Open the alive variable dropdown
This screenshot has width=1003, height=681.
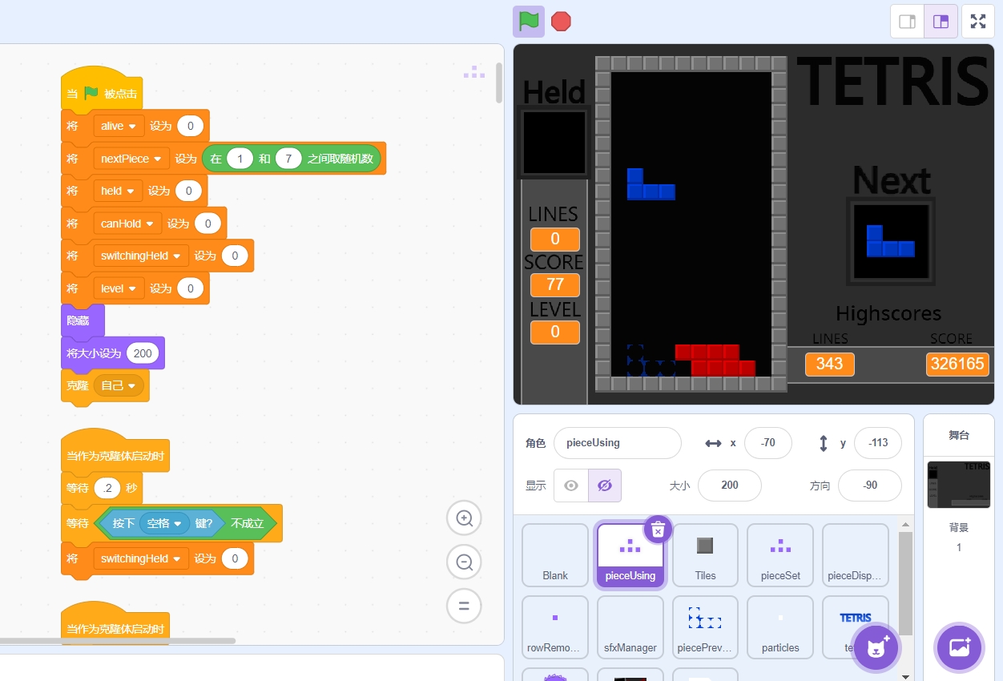119,126
